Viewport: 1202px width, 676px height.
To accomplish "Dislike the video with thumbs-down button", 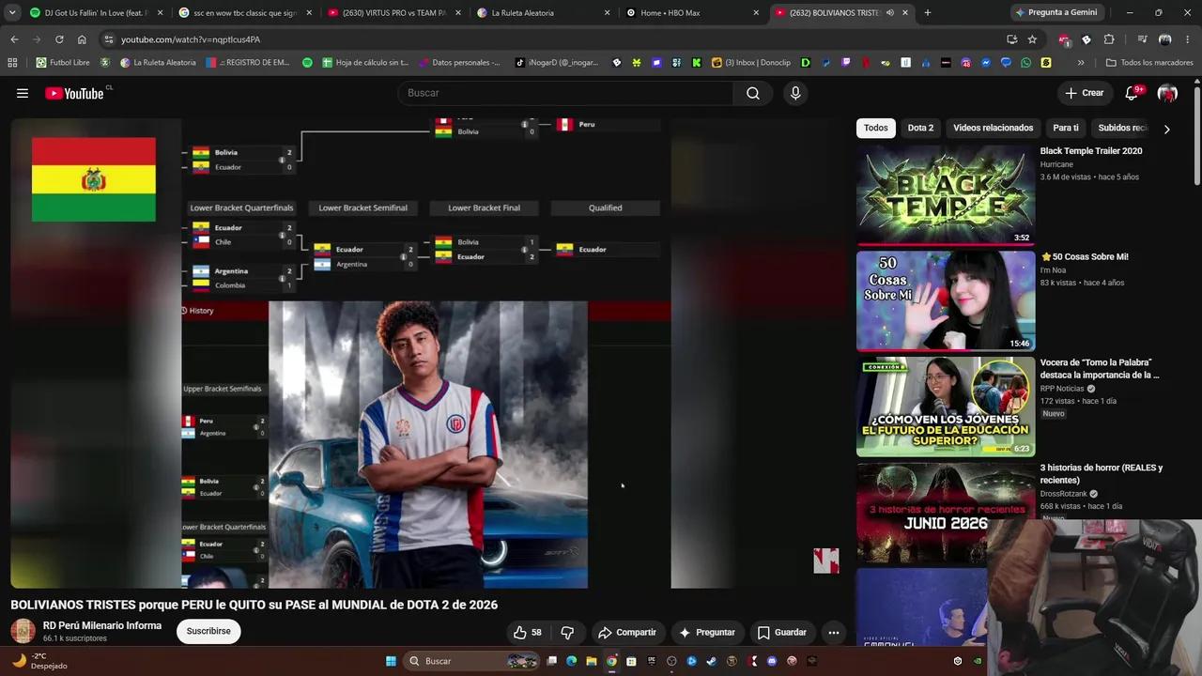I will [x=567, y=632].
